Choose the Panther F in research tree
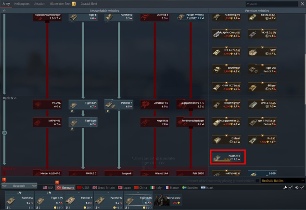This screenshot has width=306, height=210. point(118,104)
